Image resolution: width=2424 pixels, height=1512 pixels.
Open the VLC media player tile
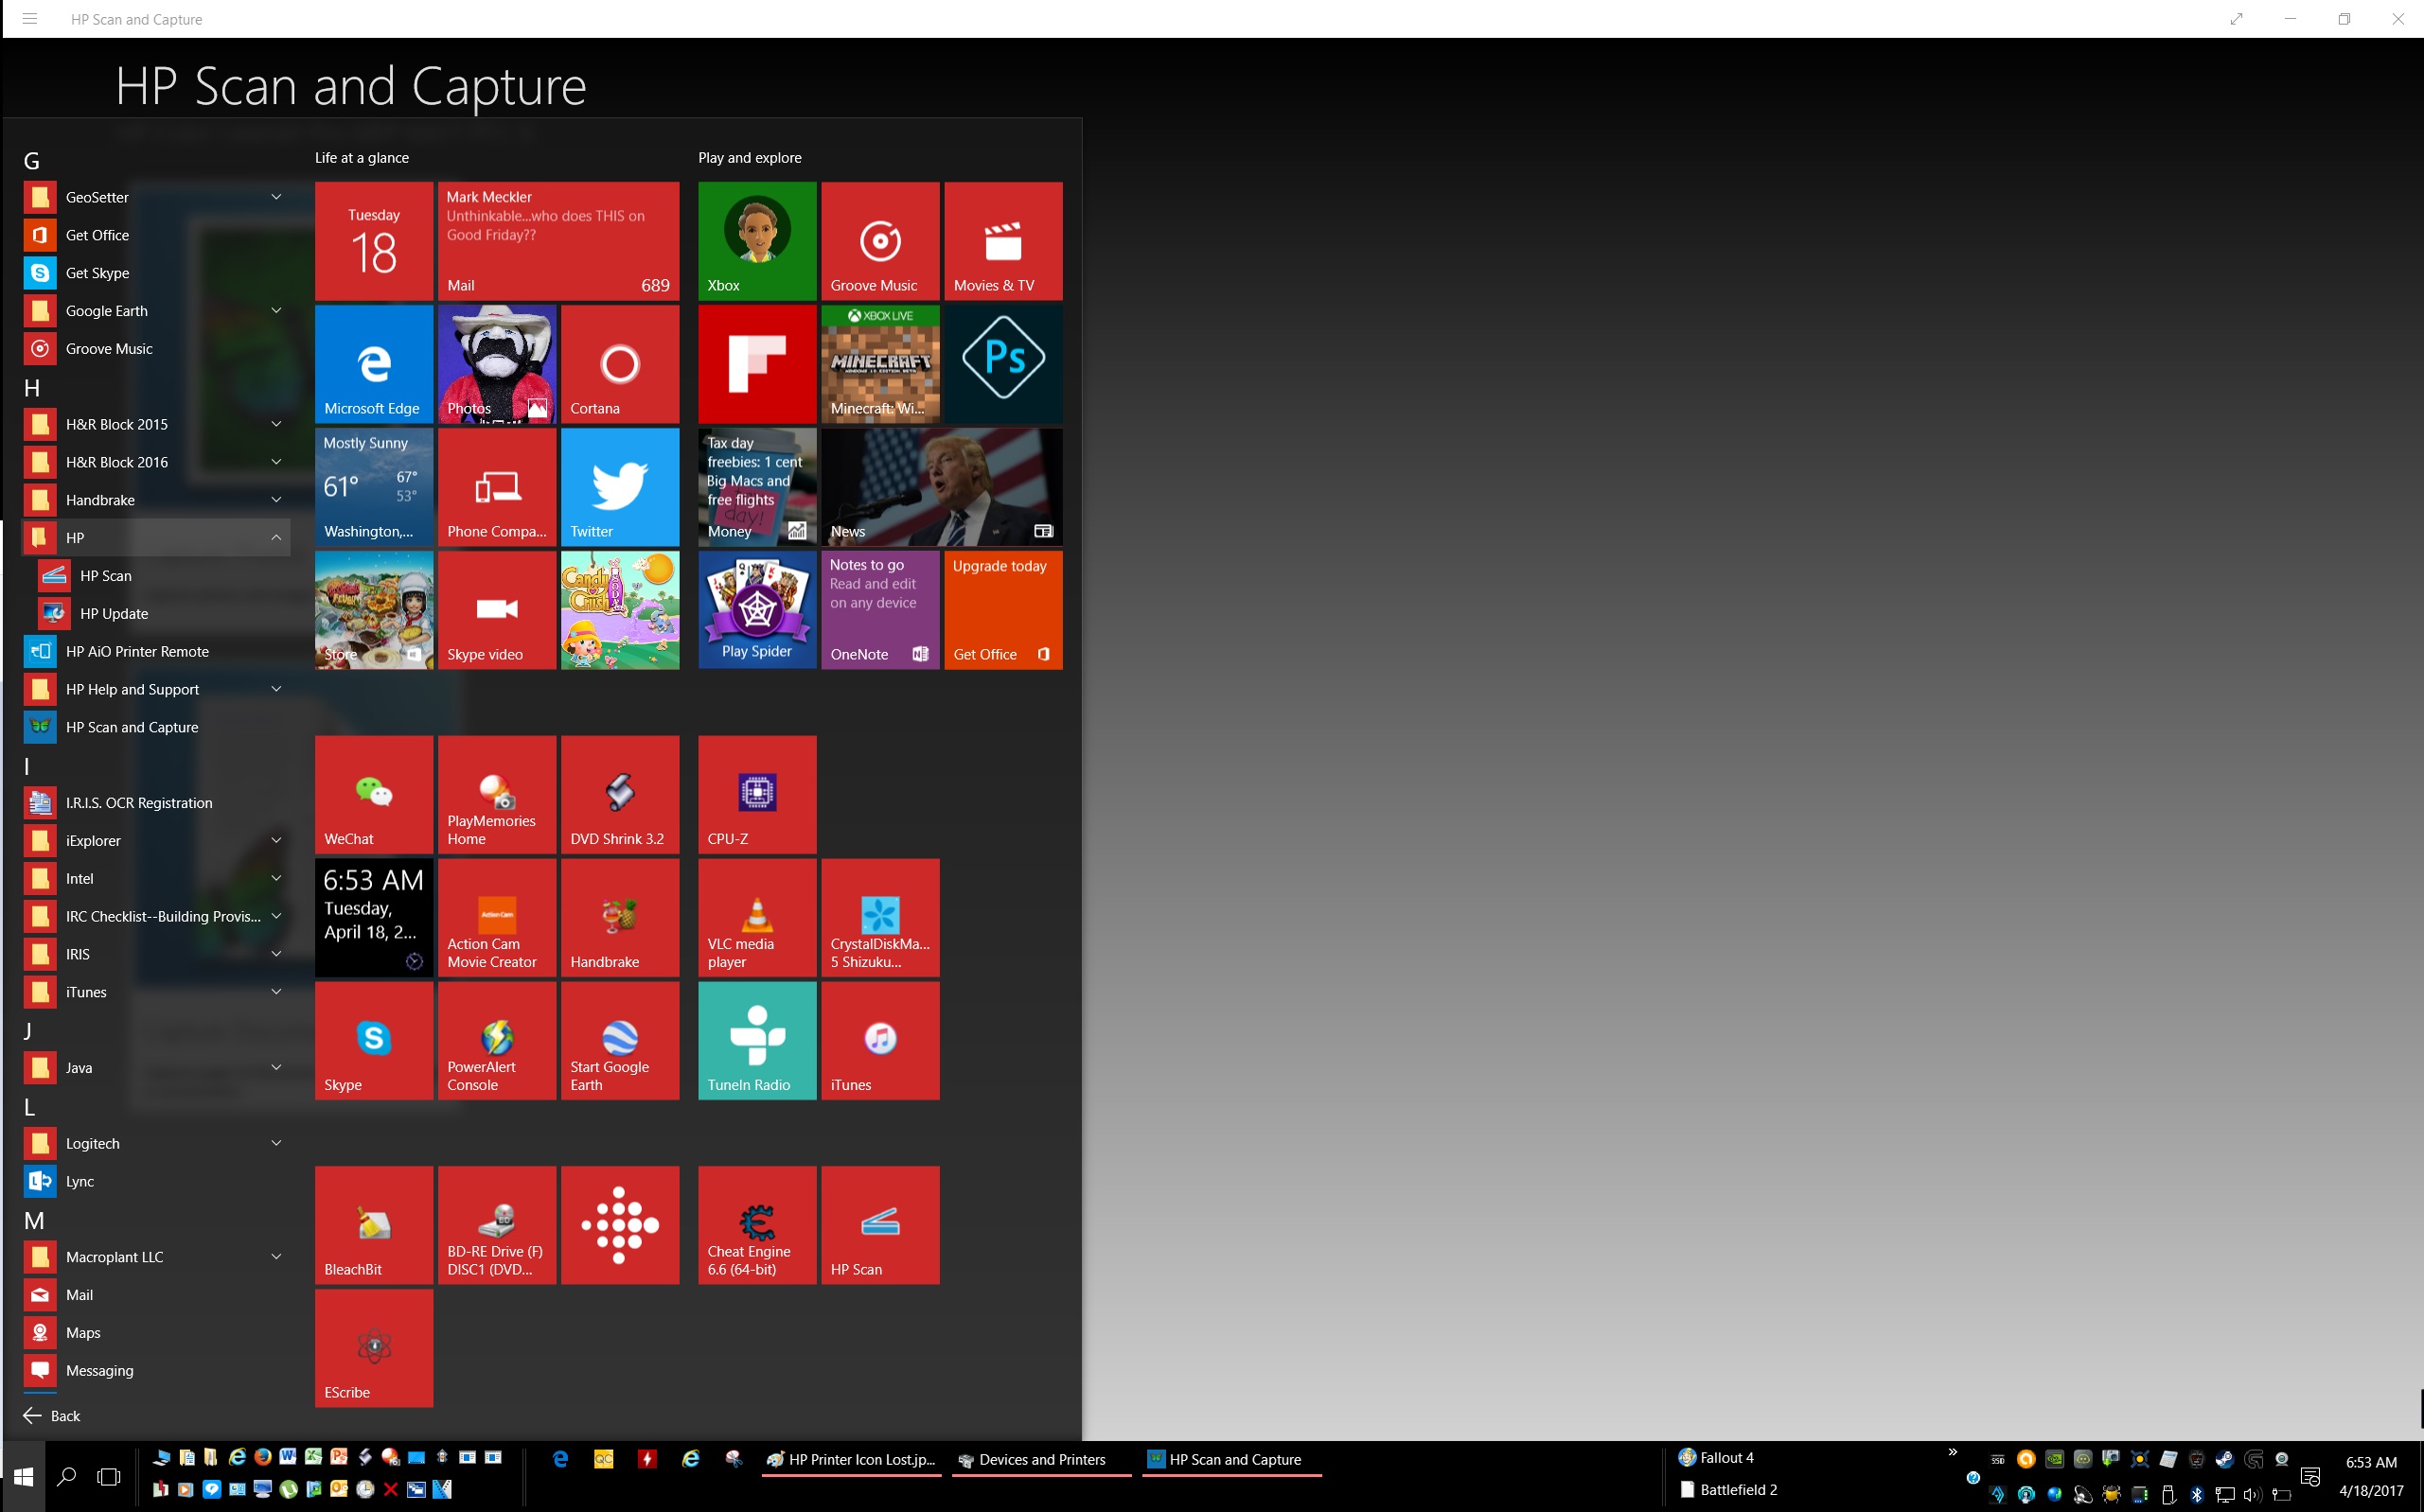[x=756, y=917]
